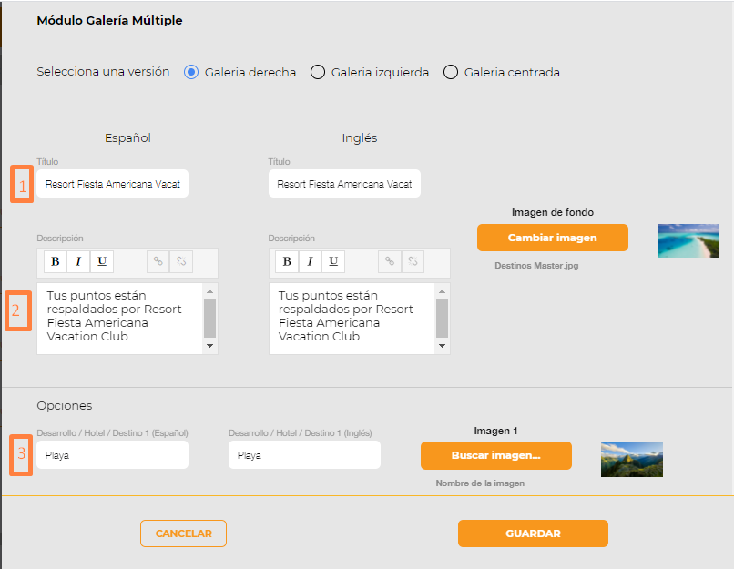Image resolution: width=734 pixels, height=569 pixels.
Task: Click the Español description scrollbar thumb
Action: (209, 319)
